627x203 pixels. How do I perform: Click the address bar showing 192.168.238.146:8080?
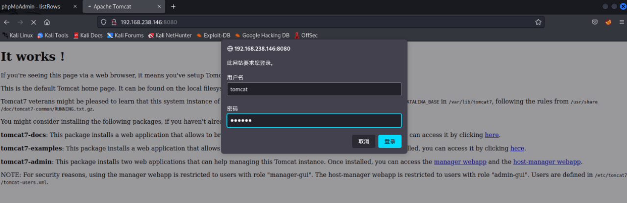click(321, 22)
